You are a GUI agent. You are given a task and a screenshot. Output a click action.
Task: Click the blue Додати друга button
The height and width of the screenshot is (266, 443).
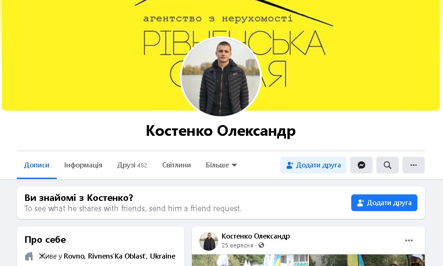point(384,203)
